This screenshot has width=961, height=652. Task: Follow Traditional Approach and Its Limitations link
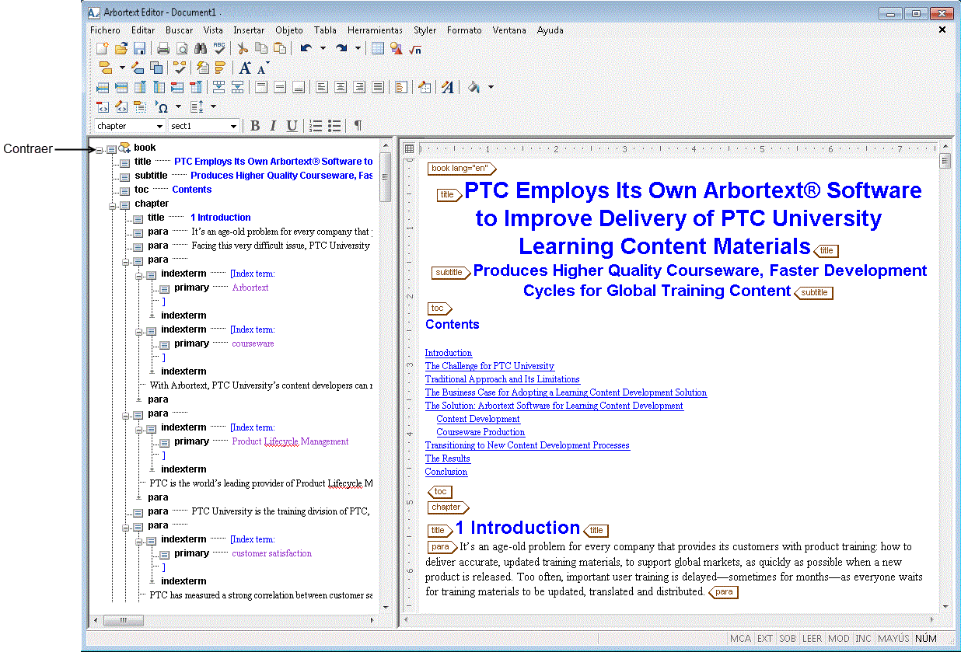[502, 379]
